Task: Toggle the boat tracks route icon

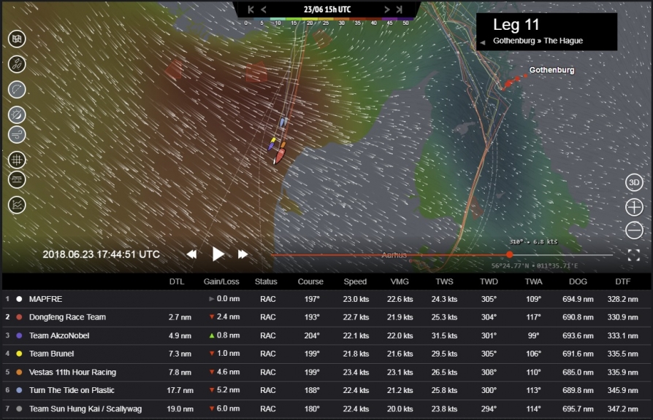Action: pos(17,90)
